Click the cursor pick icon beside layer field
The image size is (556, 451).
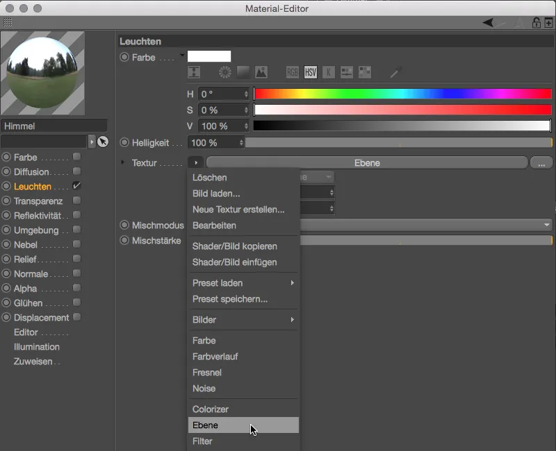pyautogui.click(x=103, y=142)
